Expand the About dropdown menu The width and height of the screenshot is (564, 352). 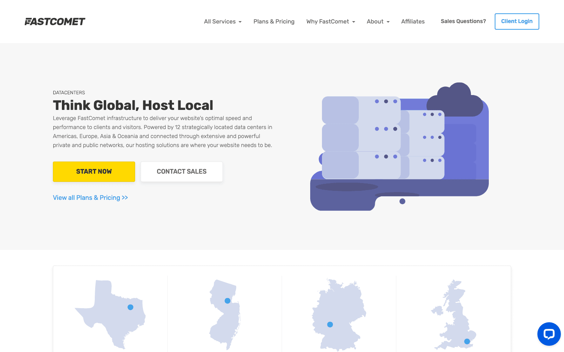click(378, 22)
